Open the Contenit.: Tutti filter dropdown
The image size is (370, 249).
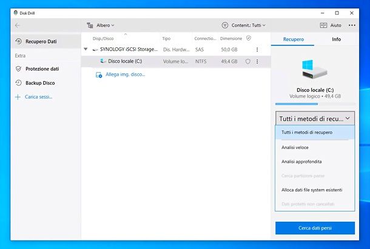click(x=248, y=25)
